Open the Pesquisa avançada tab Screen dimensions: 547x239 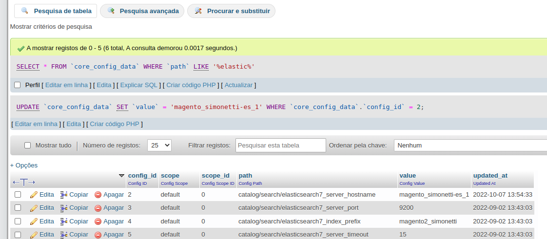tap(142, 11)
